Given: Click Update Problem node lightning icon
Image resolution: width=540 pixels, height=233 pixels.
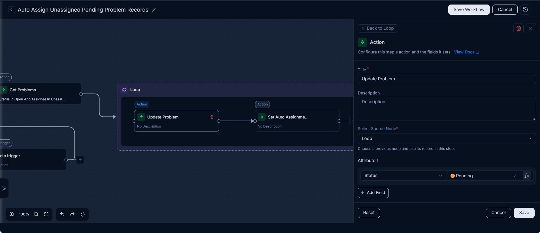Looking at the screenshot, I should point(141,117).
